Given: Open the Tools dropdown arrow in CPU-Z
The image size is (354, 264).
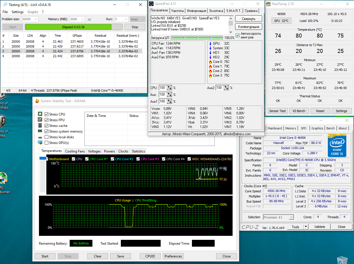Looking at the screenshot, I should [x=306, y=227].
